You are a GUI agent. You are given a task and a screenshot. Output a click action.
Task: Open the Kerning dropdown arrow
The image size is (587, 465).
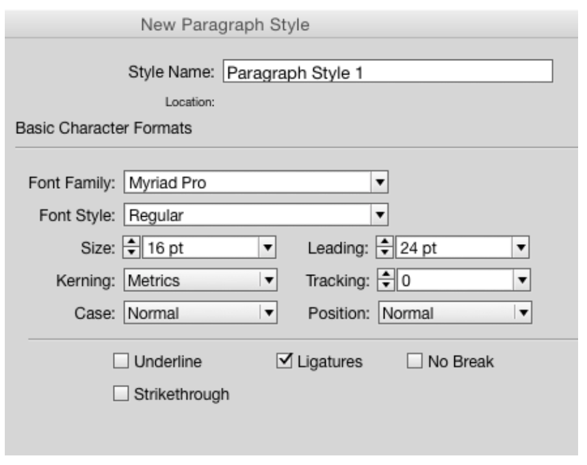pyautogui.click(x=269, y=280)
